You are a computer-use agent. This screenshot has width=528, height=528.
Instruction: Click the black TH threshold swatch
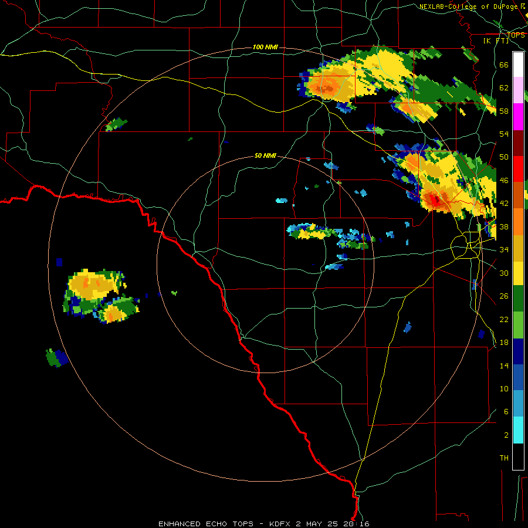point(518,456)
